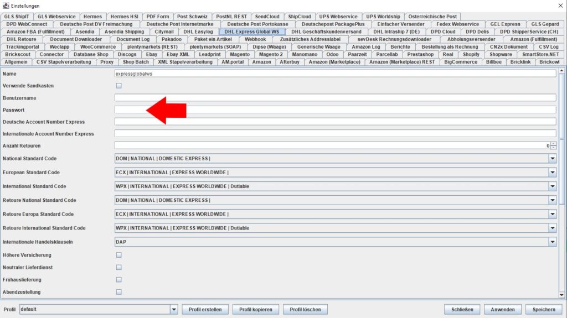Open the GLS ShipIT tab
567x318 pixels.
(x=17, y=17)
